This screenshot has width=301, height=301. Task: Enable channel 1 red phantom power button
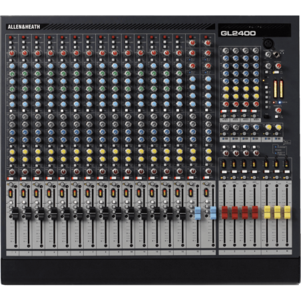[11, 37]
